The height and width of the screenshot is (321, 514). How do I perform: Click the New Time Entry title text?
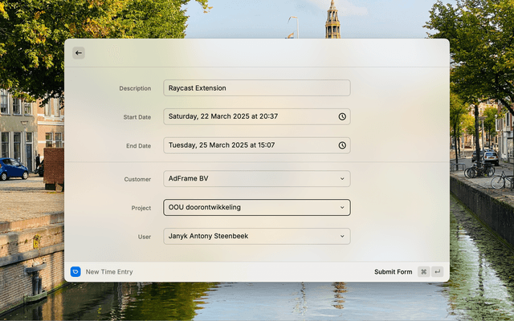click(x=109, y=272)
